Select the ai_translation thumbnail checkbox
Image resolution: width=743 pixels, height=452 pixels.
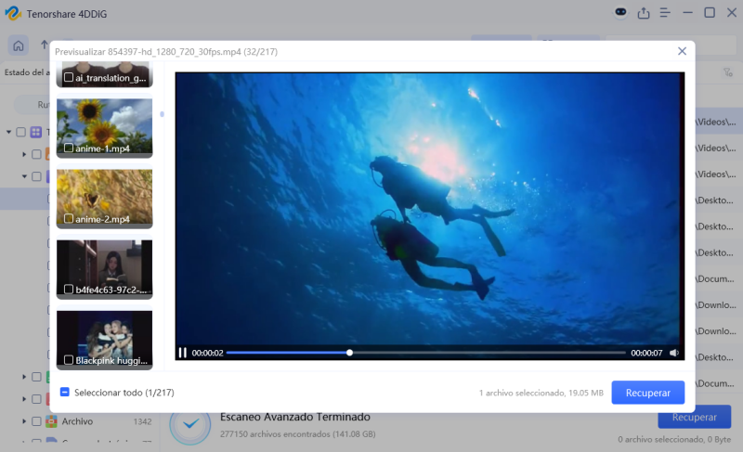69,78
